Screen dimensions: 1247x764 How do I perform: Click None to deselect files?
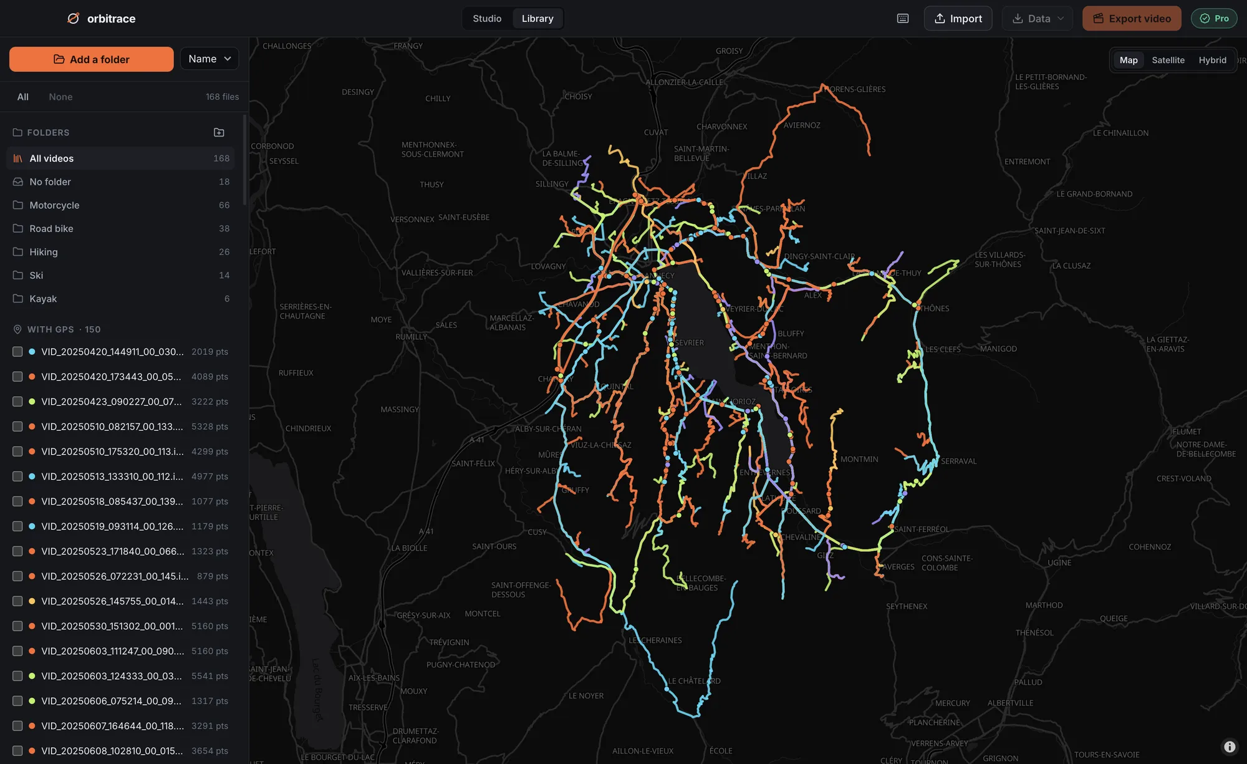click(x=60, y=97)
